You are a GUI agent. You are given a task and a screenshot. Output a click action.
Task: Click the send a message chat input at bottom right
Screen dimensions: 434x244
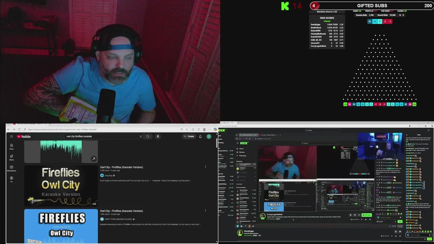pos(418,235)
